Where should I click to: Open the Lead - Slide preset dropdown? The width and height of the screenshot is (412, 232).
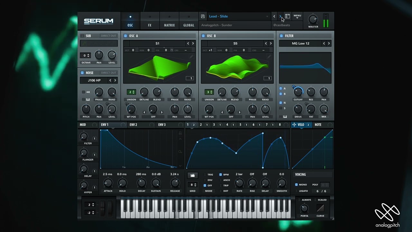239,16
